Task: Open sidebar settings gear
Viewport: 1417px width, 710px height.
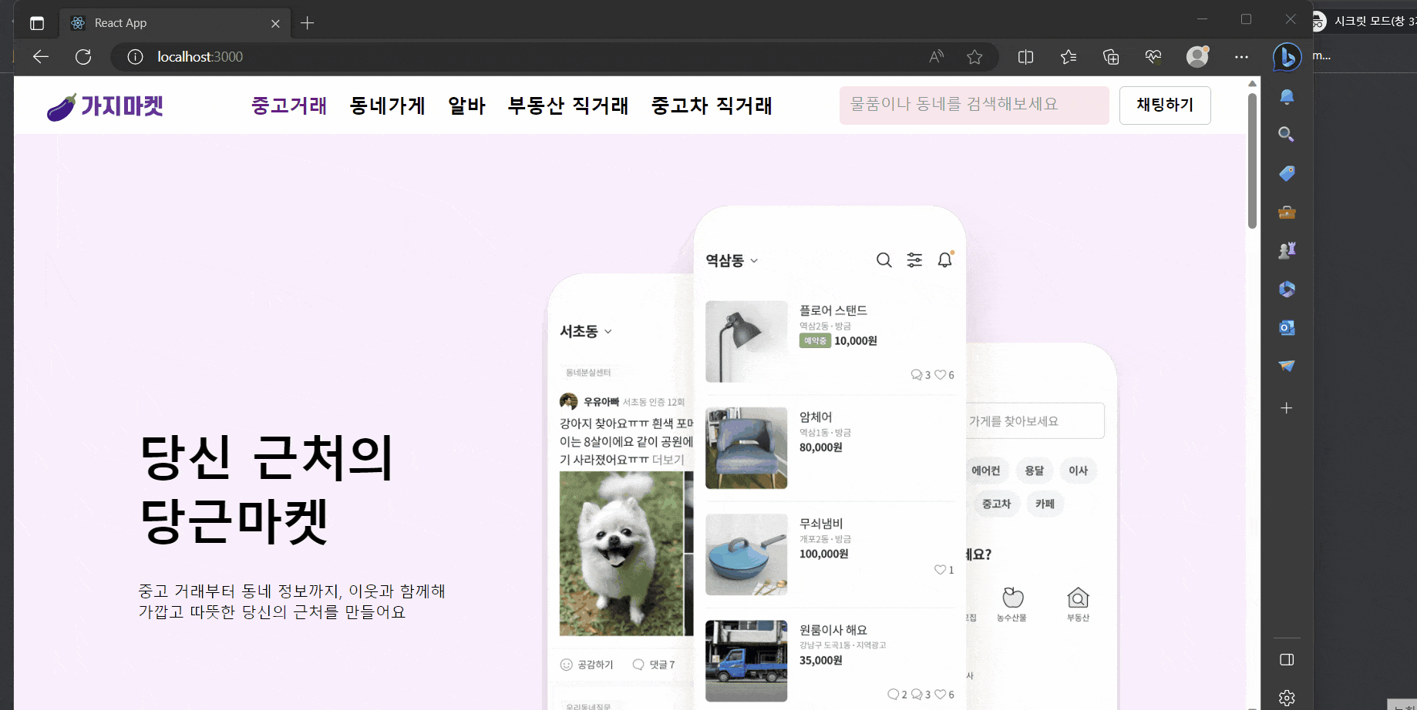Action: point(1287,698)
